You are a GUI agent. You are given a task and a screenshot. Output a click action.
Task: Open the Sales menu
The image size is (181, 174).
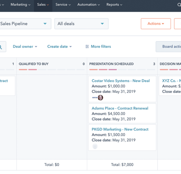coord(43,5)
